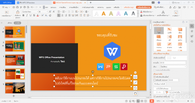Start slideshow with the orange play button
195x103 pixels.
click(x=152, y=101)
